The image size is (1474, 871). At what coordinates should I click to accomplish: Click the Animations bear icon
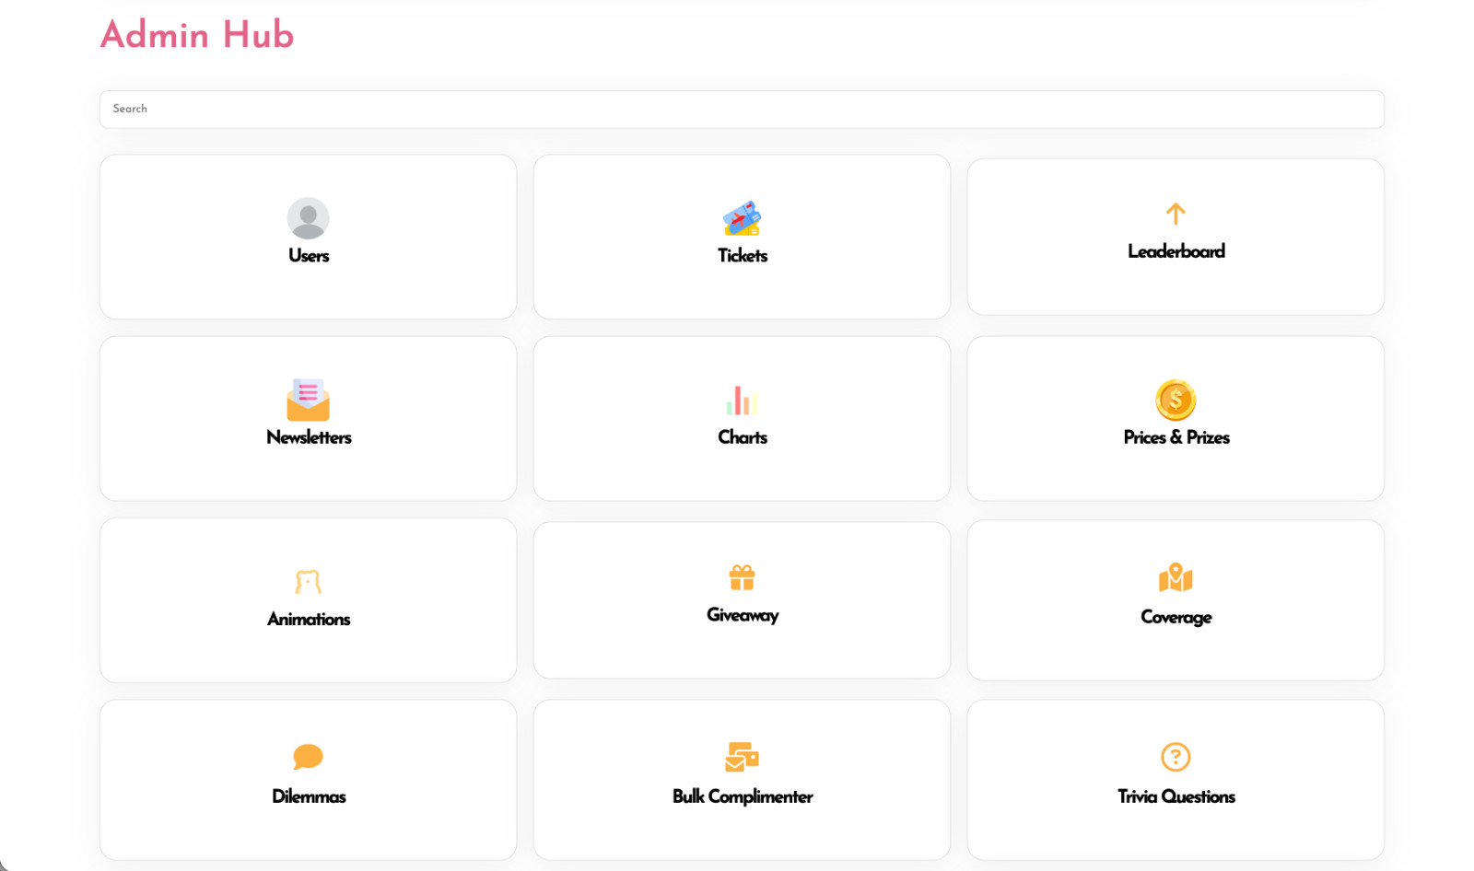tap(308, 582)
